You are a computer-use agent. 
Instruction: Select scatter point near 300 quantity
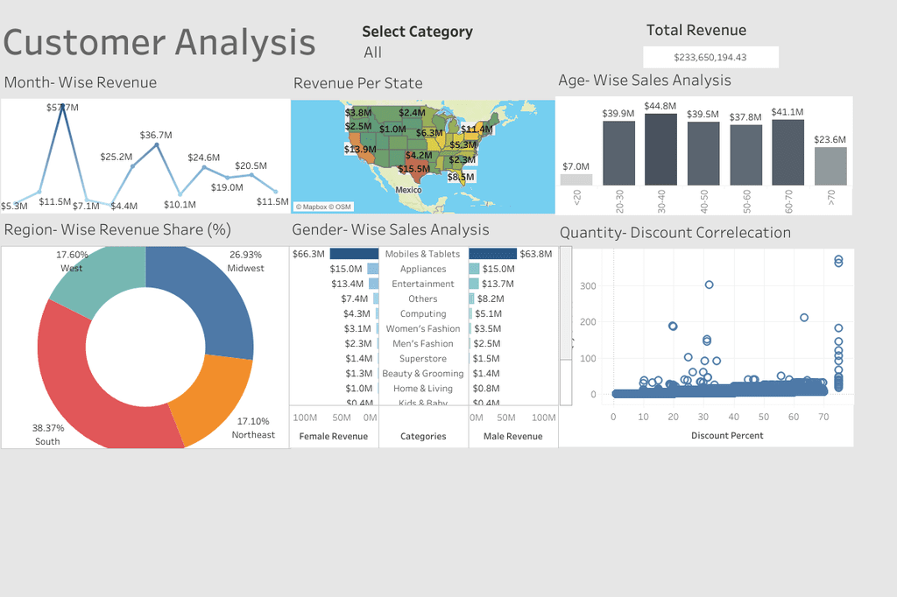pyautogui.click(x=709, y=284)
